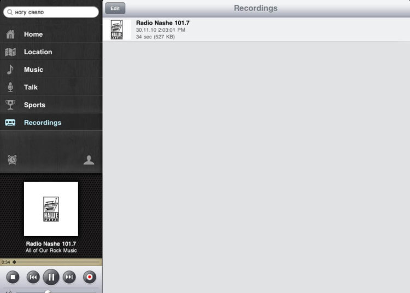
Task: Click the Edit button
Action: [115, 8]
